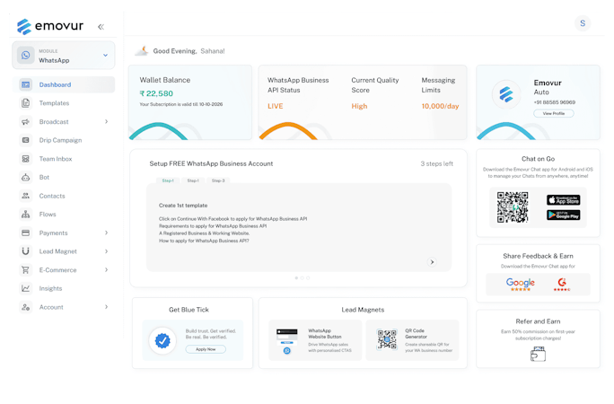Collapse the sidebar with double-chevron icon
The image size is (614, 404).
coord(101,27)
